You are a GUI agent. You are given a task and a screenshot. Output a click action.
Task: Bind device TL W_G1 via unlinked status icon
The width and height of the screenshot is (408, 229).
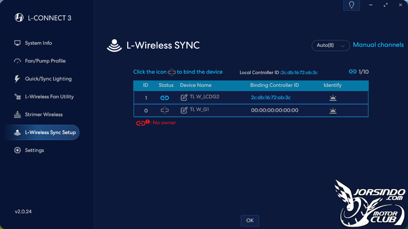click(x=165, y=110)
